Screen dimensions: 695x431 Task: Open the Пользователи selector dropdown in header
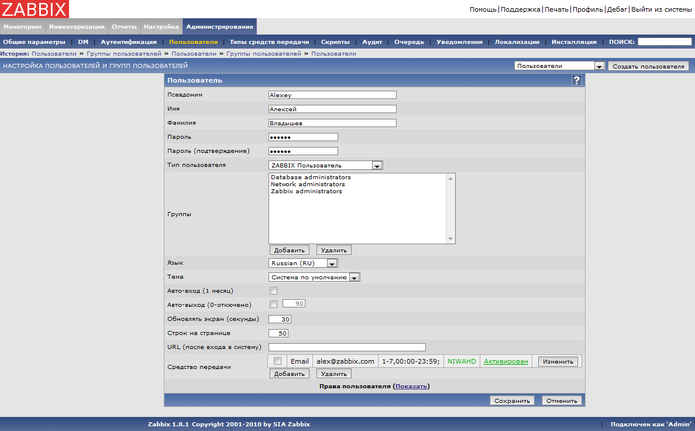(559, 66)
